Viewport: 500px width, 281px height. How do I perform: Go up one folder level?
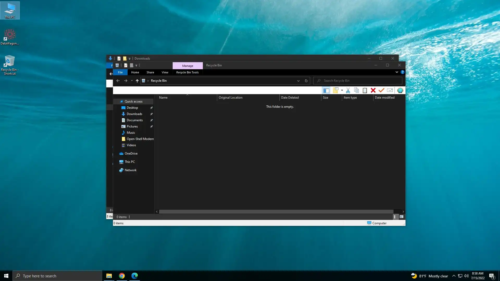(x=137, y=81)
